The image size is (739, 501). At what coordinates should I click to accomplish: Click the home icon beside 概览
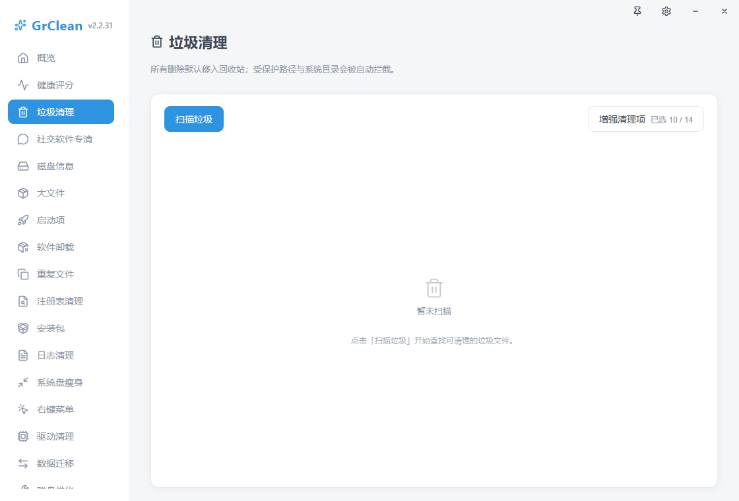point(23,58)
